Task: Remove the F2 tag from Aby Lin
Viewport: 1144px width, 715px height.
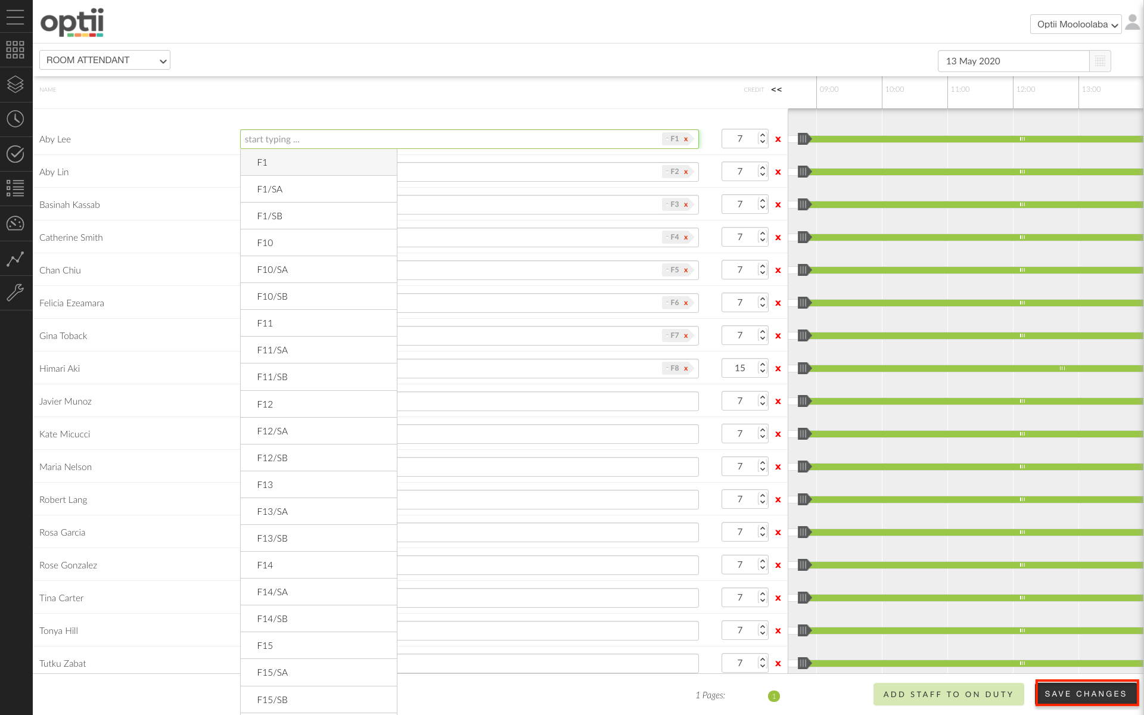Action: [686, 172]
